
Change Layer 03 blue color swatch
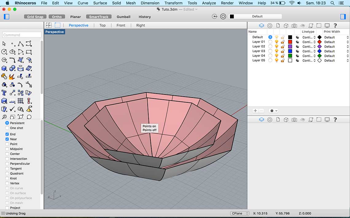(290, 51)
